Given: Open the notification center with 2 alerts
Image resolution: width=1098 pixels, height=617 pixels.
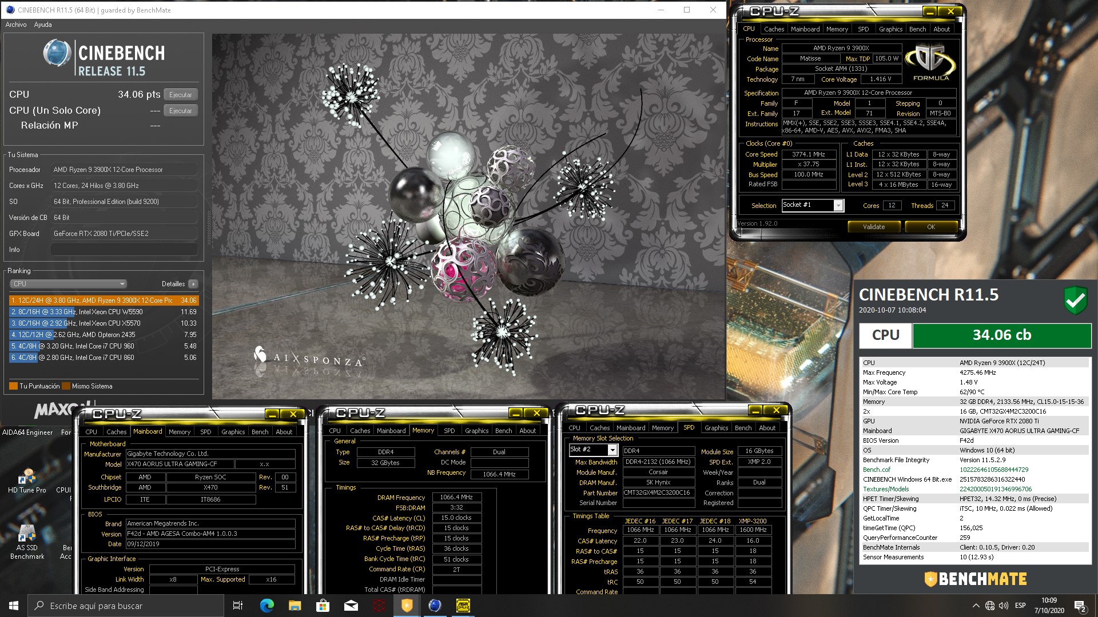Looking at the screenshot, I should [1080, 606].
